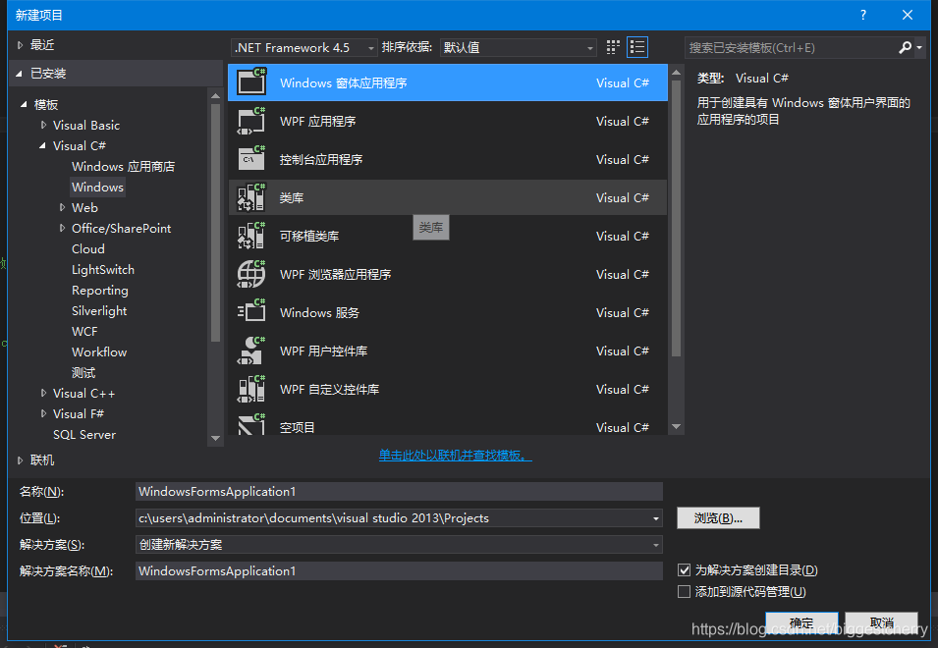Screen dimensions: 938x648
Task: Open the 解决方案 创建新解决方案 dropdown
Action: (x=399, y=545)
